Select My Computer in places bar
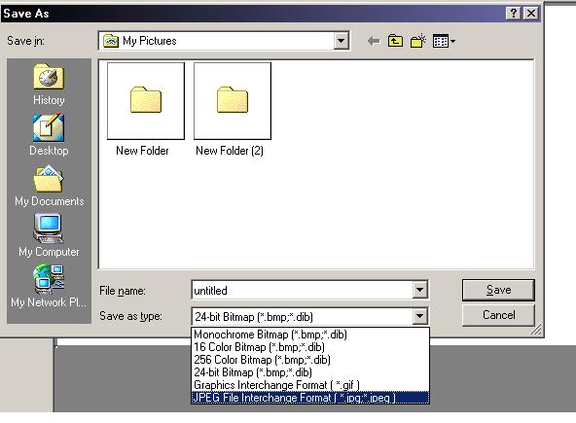The height and width of the screenshot is (423, 576). coord(49,235)
